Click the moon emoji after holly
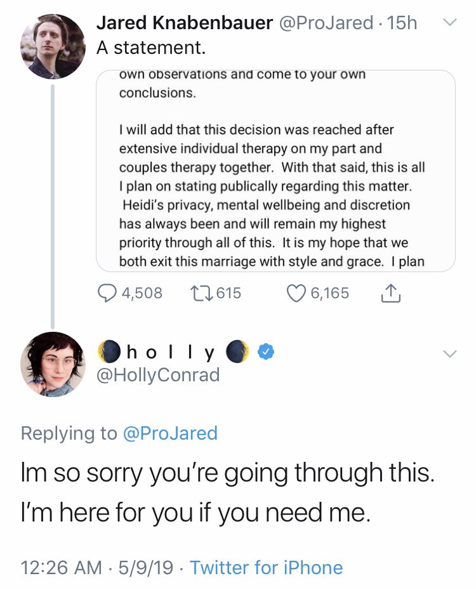Image resolution: width=476 pixels, height=590 pixels. [x=237, y=351]
